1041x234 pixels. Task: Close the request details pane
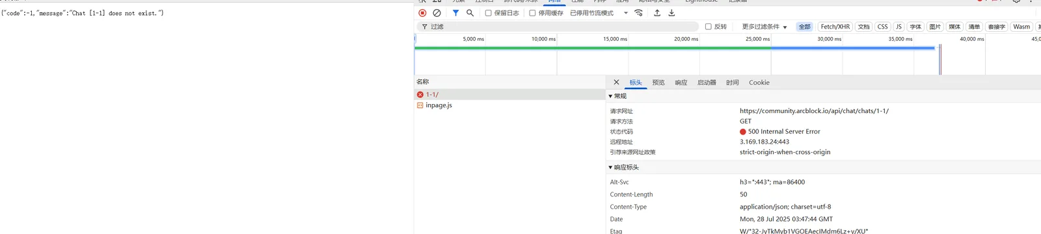[x=616, y=83]
